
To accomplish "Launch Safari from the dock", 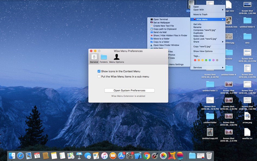I will click(20, 156).
